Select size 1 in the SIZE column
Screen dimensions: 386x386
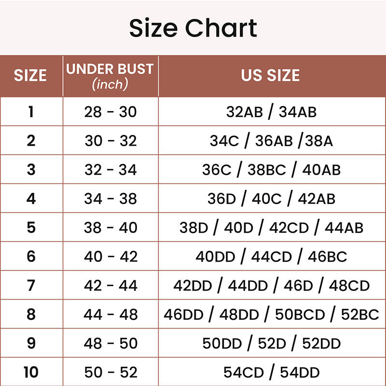(x=31, y=112)
